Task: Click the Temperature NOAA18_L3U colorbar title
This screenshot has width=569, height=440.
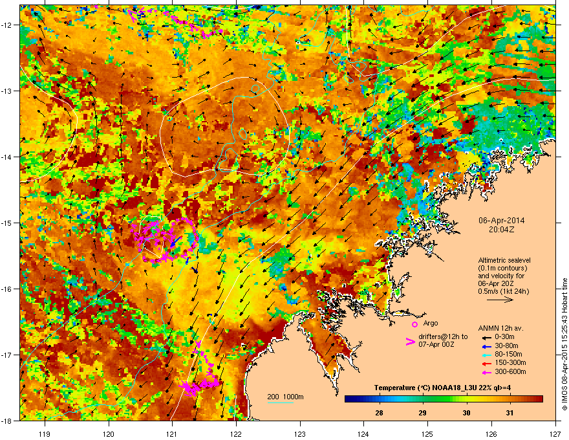Action: (442, 388)
